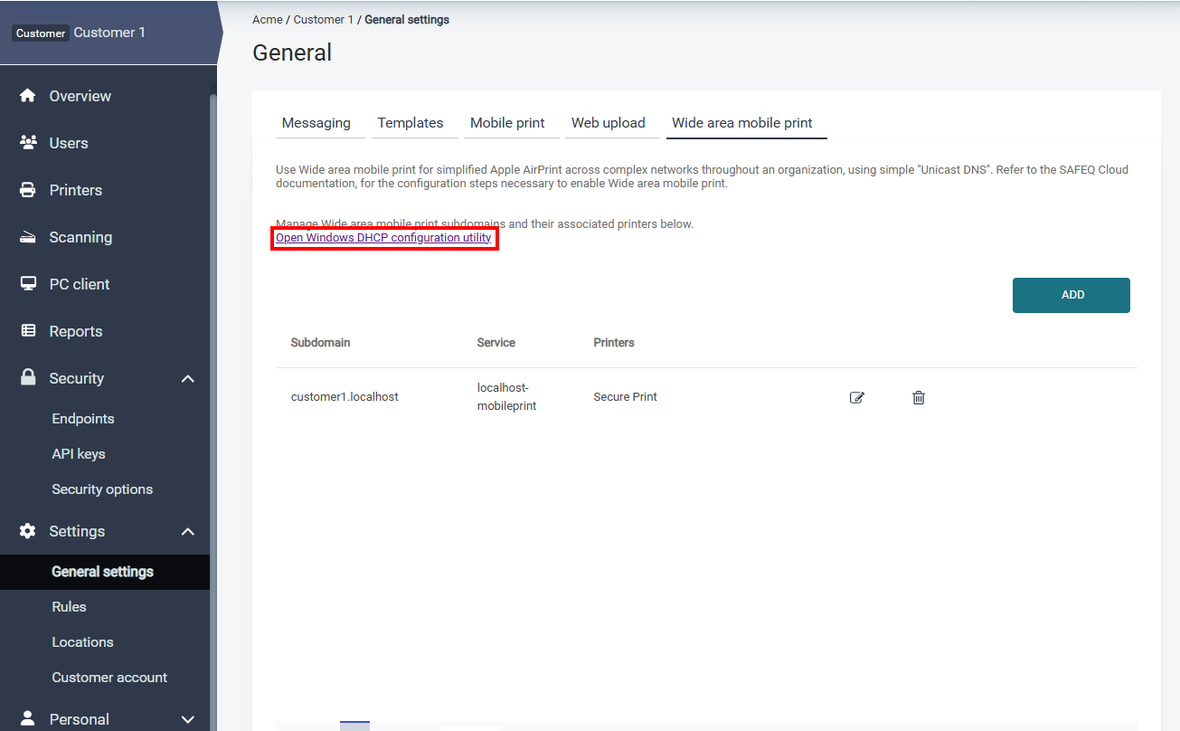Delete the customer1.localhost subdomain with trash icon
The width and height of the screenshot is (1180, 731).
tap(919, 397)
